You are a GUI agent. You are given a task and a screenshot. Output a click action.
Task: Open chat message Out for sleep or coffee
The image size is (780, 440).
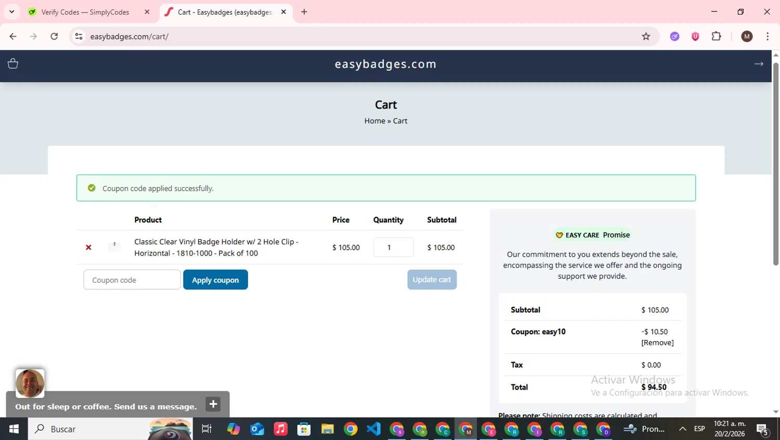tap(106, 406)
